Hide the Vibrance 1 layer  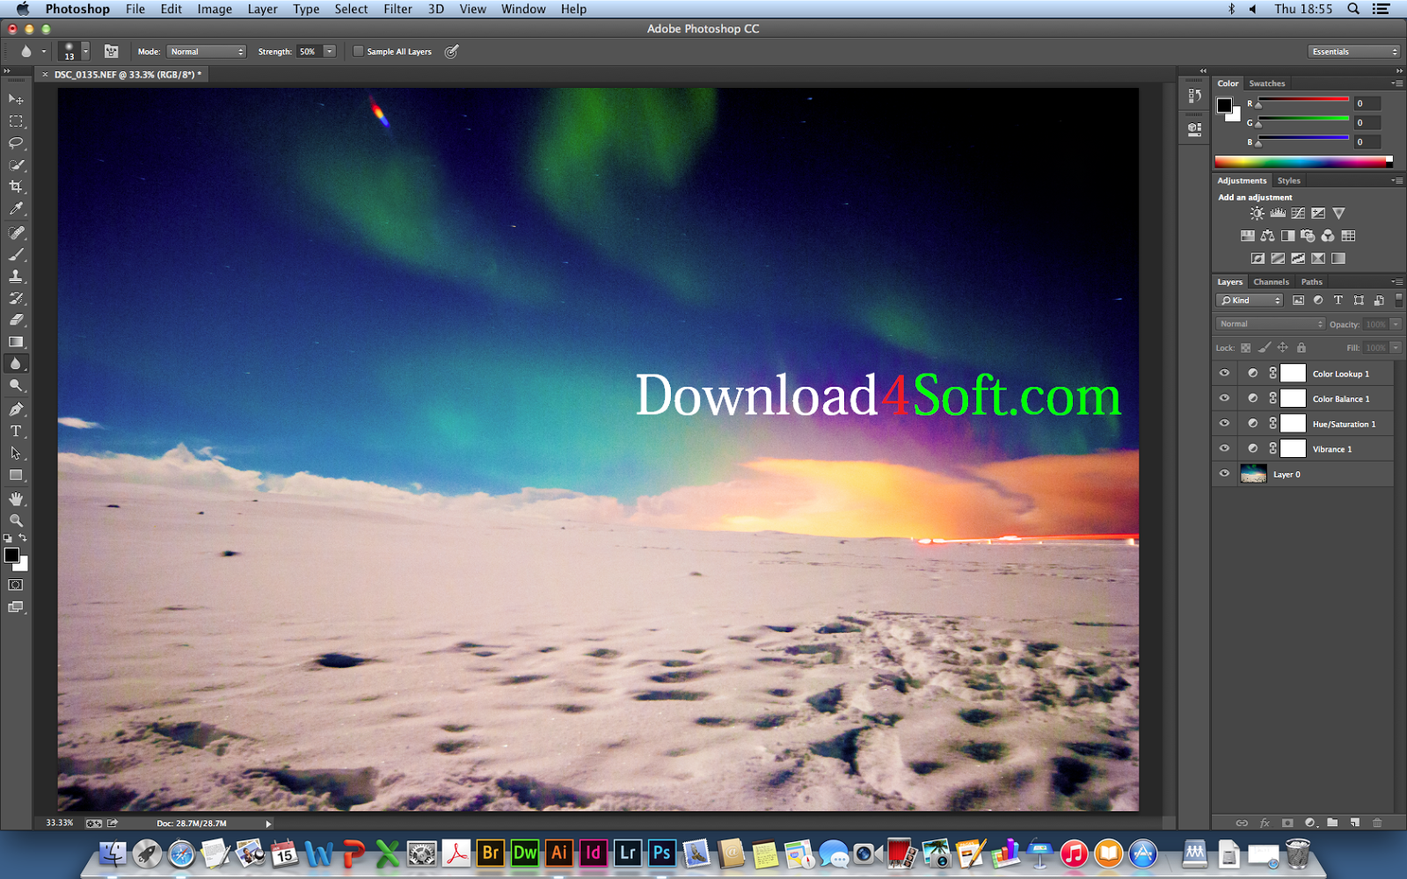pyautogui.click(x=1224, y=448)
